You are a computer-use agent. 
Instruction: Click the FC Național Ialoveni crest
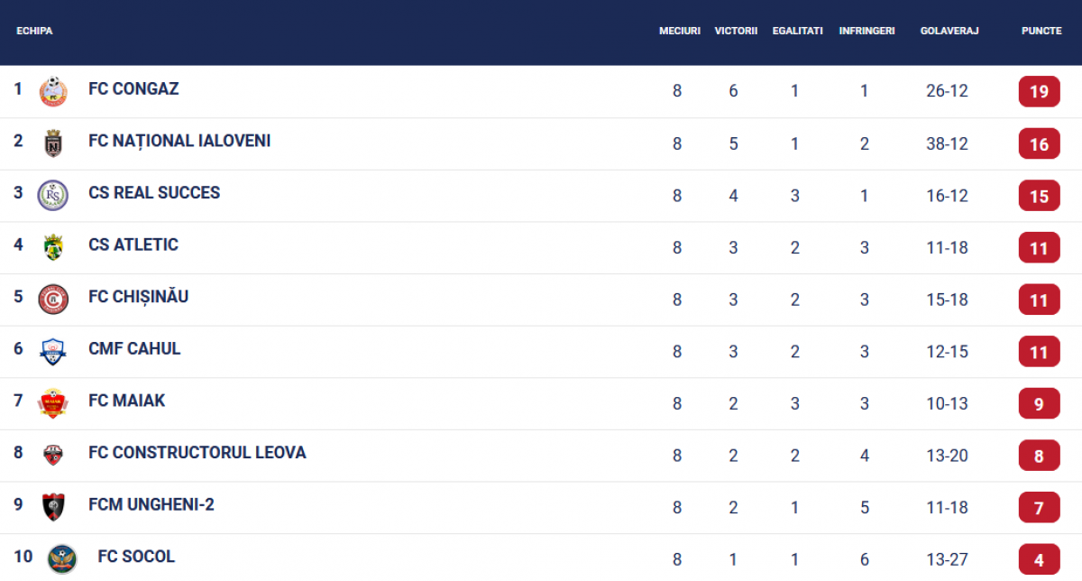coord(53,143)
